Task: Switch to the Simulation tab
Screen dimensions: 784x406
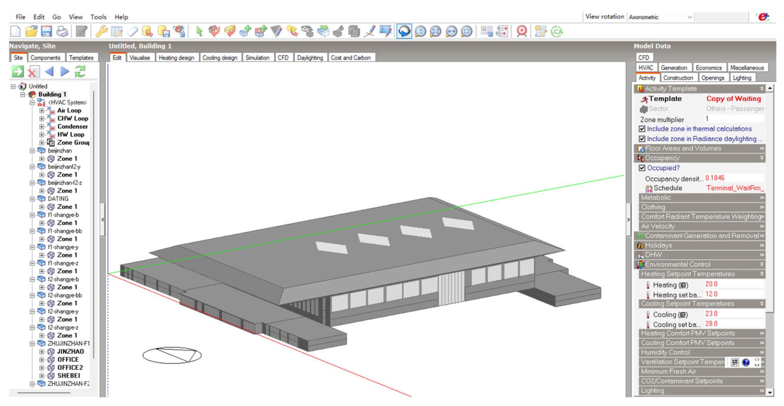Action: 257,58
